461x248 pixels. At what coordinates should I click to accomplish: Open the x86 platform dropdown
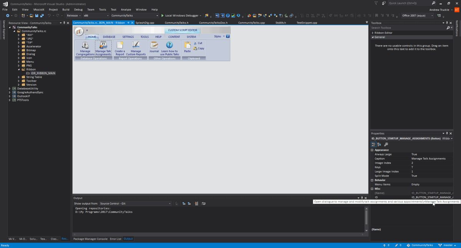96,16
